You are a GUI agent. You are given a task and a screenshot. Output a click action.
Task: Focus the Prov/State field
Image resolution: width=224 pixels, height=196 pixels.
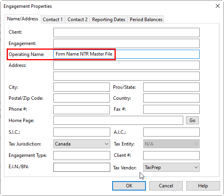(x=171, y=87)
